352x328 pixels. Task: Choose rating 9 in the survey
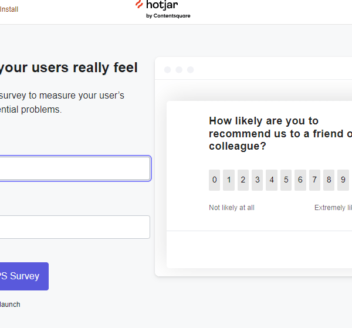click(343, 180)
